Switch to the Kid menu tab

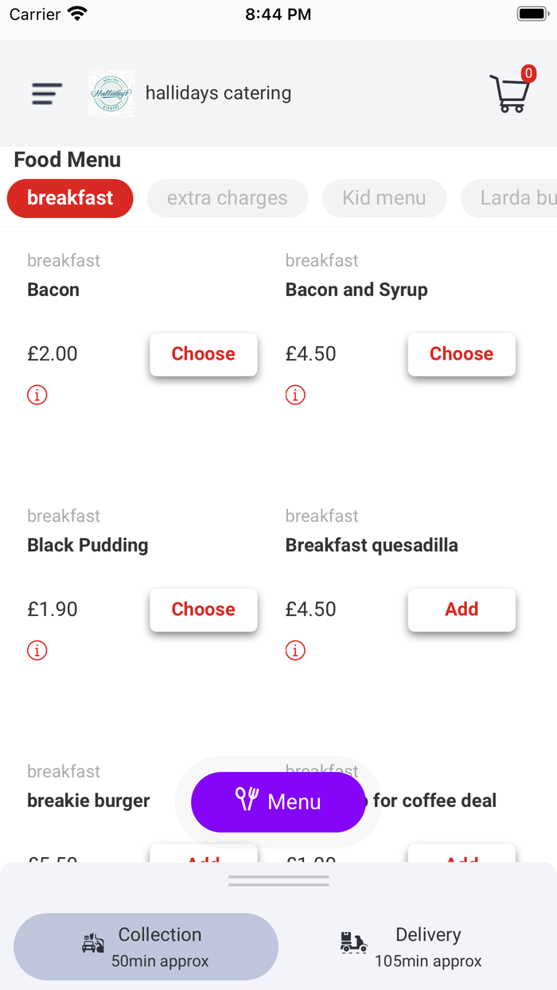[384, 198]
